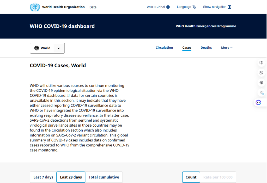267x183 pixels.
Task: Switch the display to Count
Action: (x=191, y=177)
